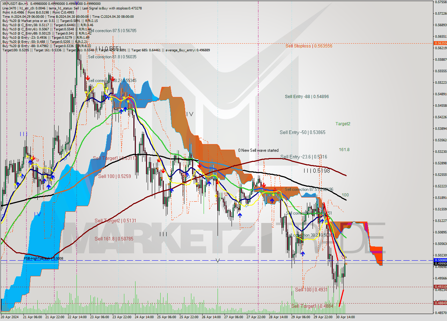The image size is (447, 321).
Task: Click the black 0.49990 current price tag
Action: coord(440,264)
